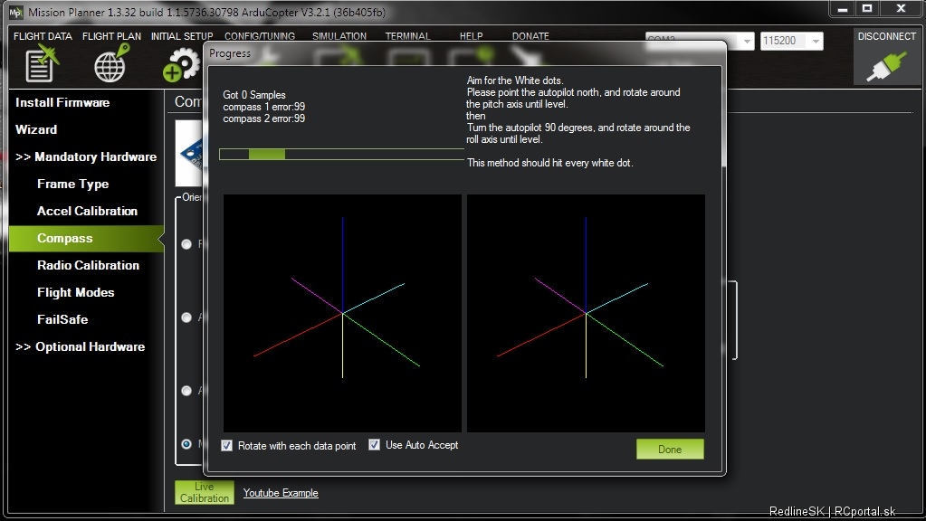Click the Progress dialog title
The width and height of the screenshot is (926, 521).
pyautogui.click(x=230, y=53)
